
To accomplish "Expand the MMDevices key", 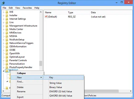I will (x=3, y=33).
